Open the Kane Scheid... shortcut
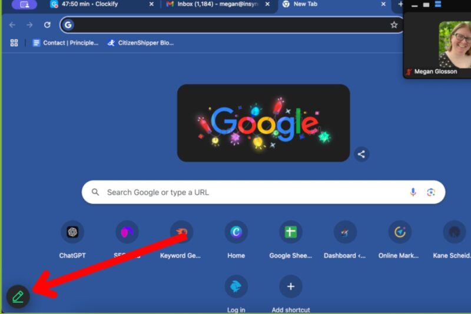The height and width of the screenshot is (314, 471). [452, 240]
